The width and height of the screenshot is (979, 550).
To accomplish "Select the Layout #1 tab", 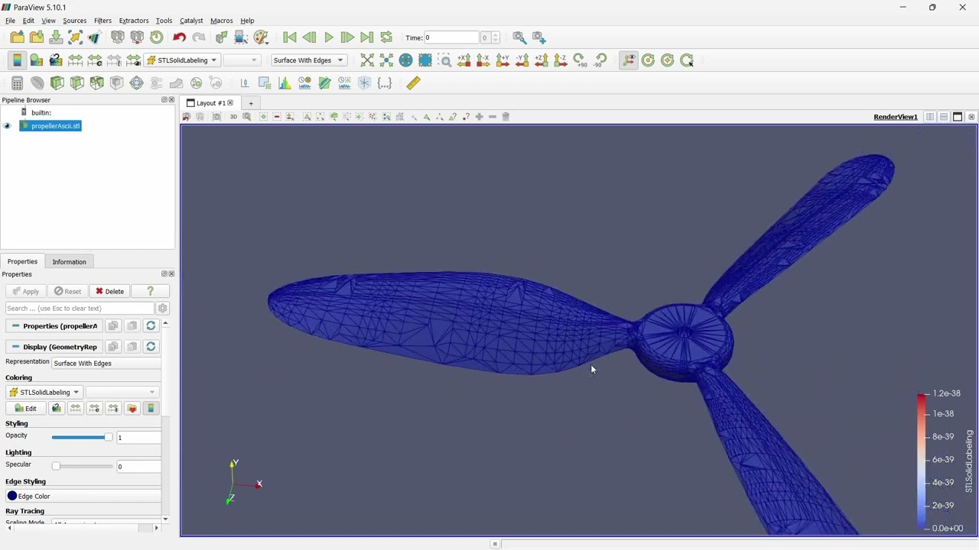I will tap(210, 103).
